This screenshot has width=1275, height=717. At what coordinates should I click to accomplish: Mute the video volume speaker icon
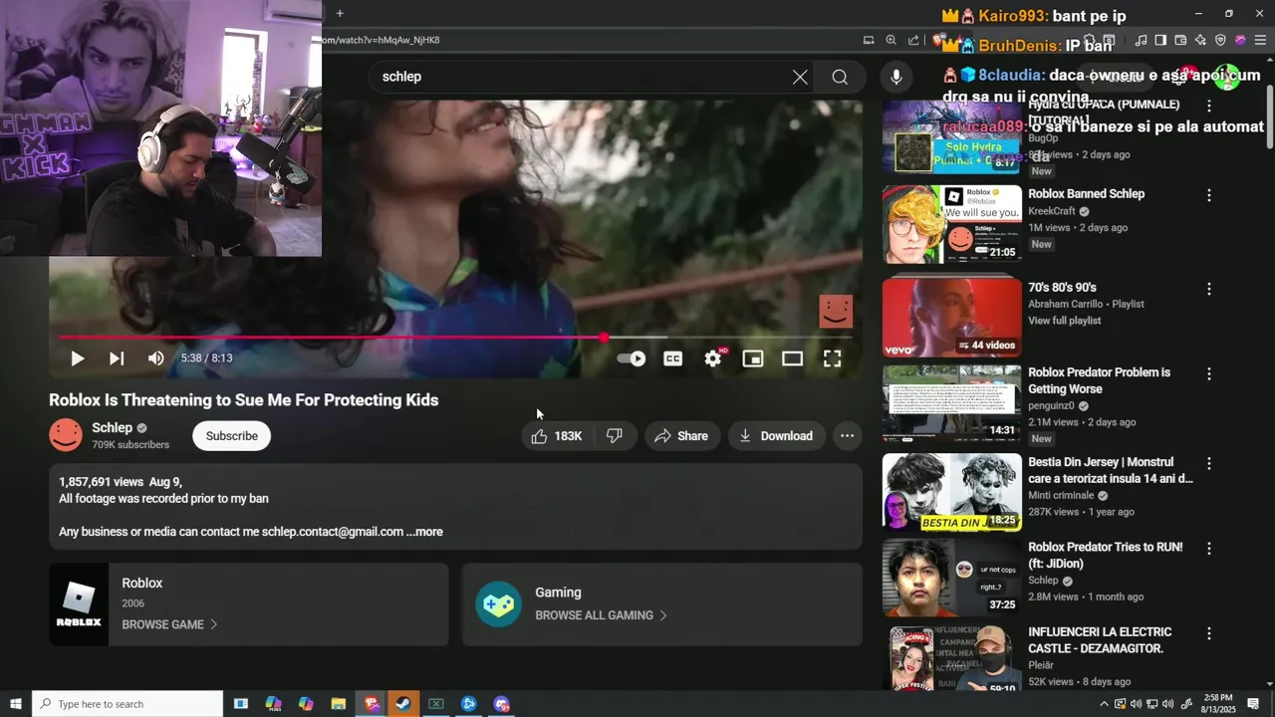(x=156, y=358)
